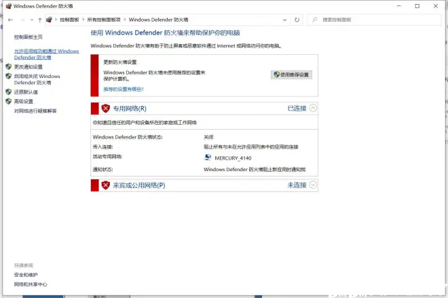Screen dimensions: 448x298
Task: Select MERCURY_4140 network name
Action: (x=233, y=158)
